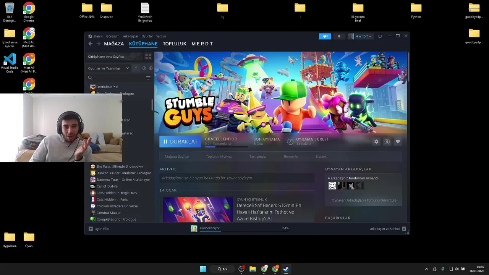This screenshot has width=489, height=275.
Task: Go to the TOPLULUK tab
Action: pos(175,44)
